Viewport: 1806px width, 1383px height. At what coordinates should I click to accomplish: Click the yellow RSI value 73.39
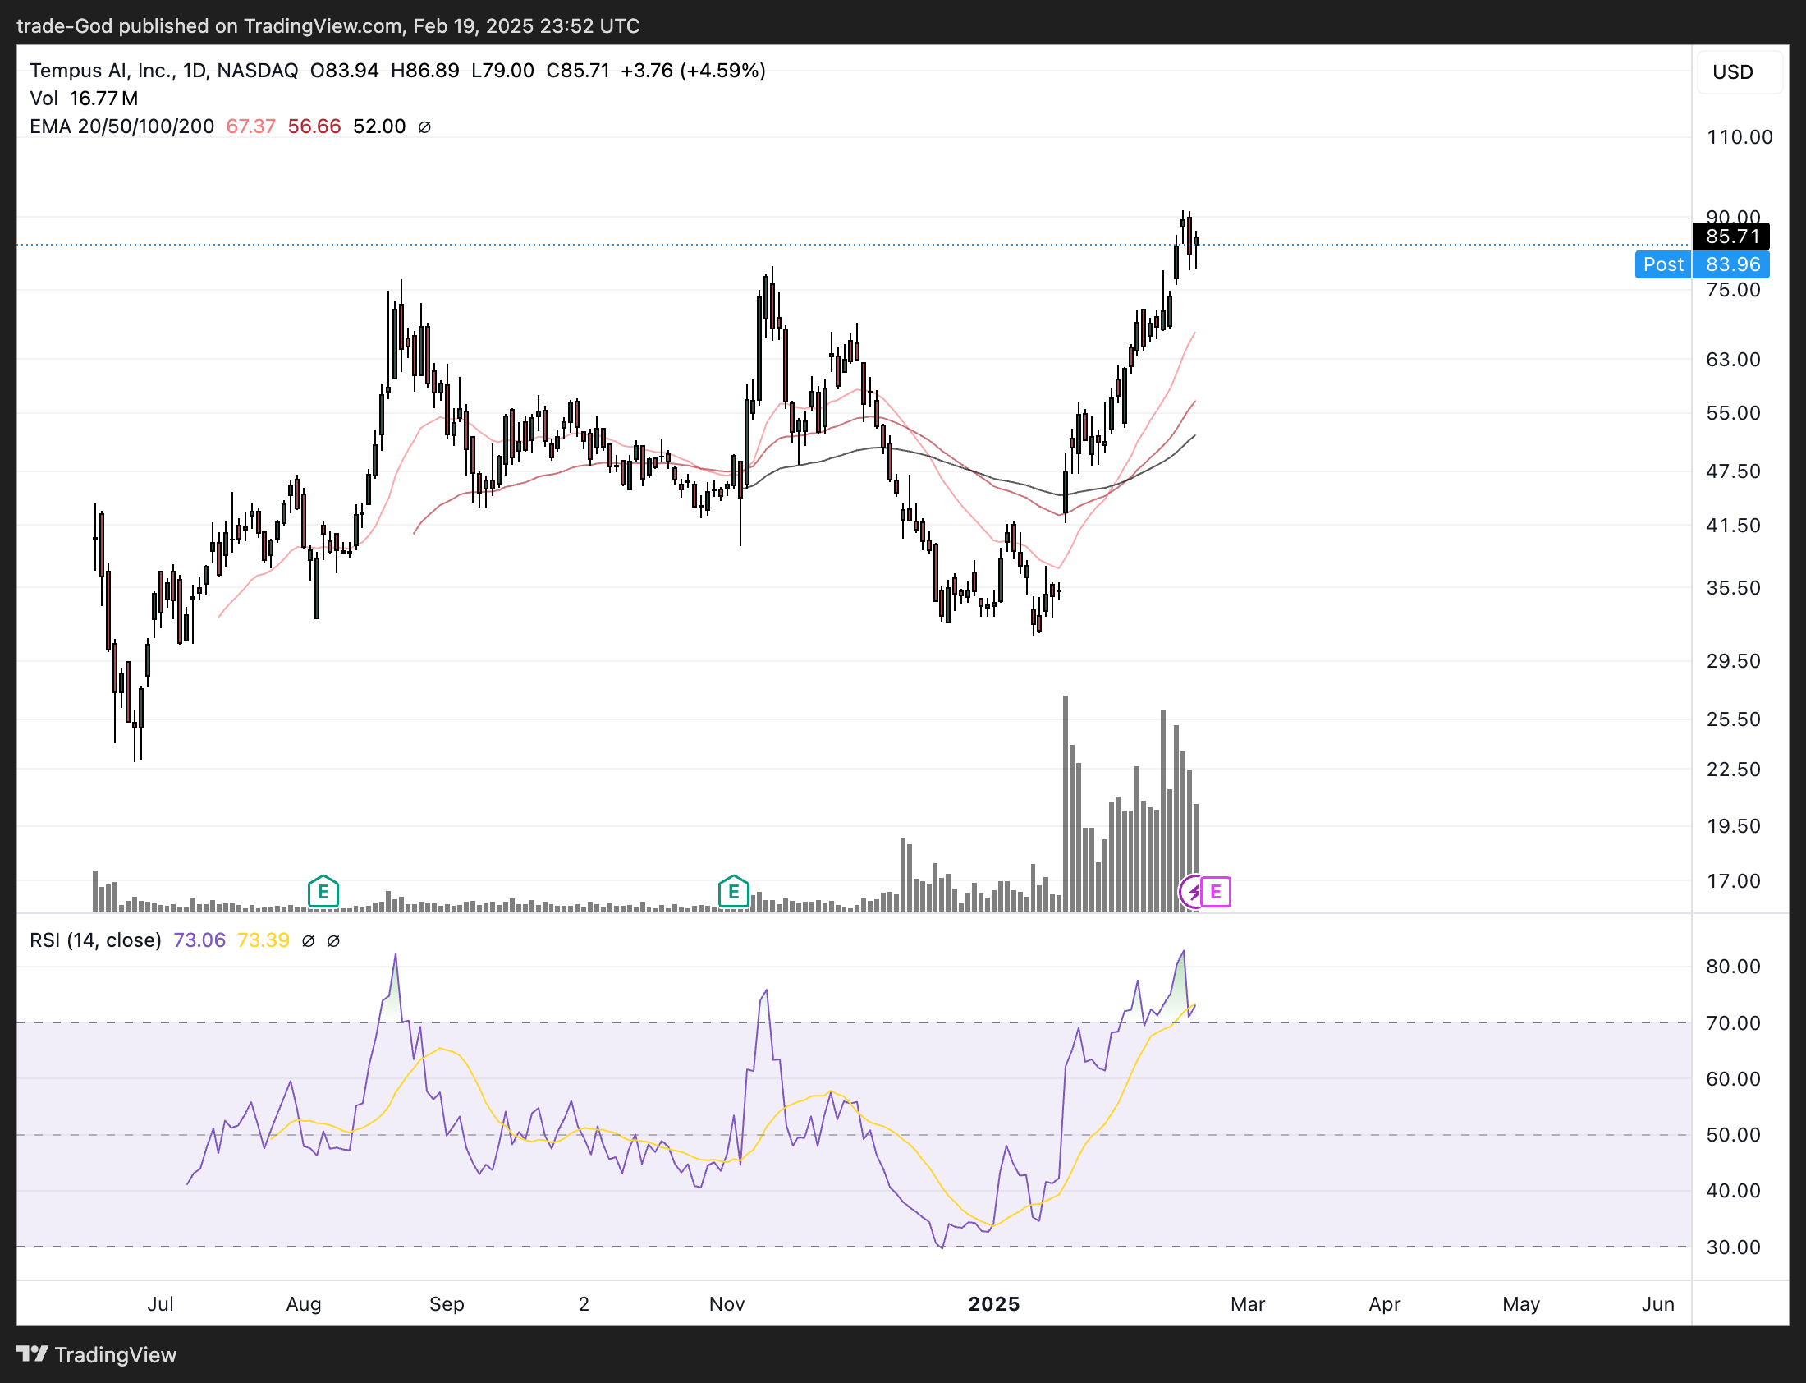(x=264, y=940)
